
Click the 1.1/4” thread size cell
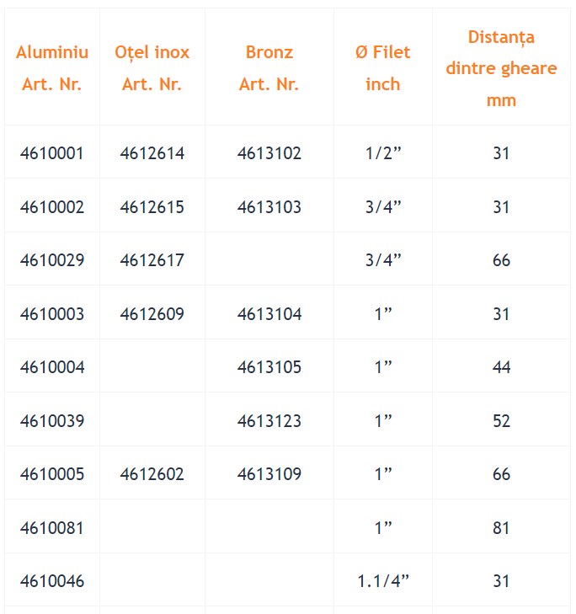[x=383, y=580]
